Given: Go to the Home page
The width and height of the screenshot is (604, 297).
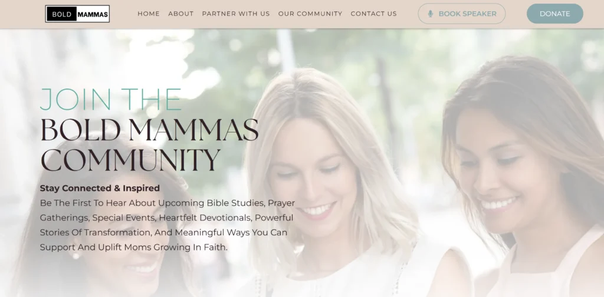Looking at the screenshot, I should pyautogui.click(x=149, y=14).
